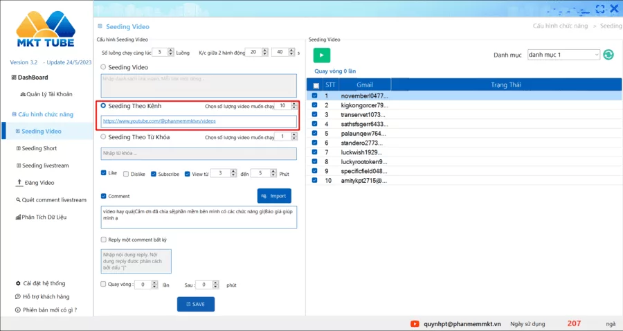Screen dimensions: 623x331
Task: Toggle the View từ checkbox
Action: (187, 174)
